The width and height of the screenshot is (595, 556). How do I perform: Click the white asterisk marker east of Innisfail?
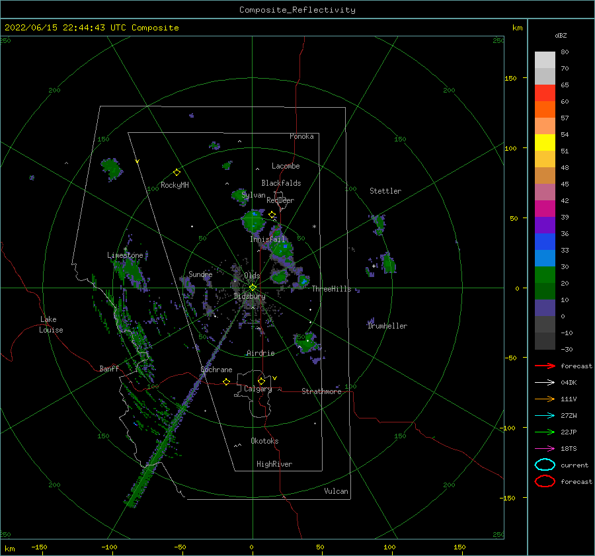[314, 227]
